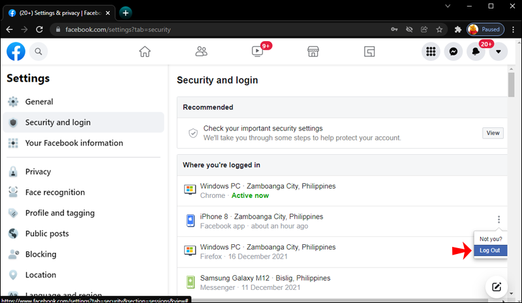Open General settings in the sidebar
The height and width of the screenshot is (303, 522).
click(39, 102)
